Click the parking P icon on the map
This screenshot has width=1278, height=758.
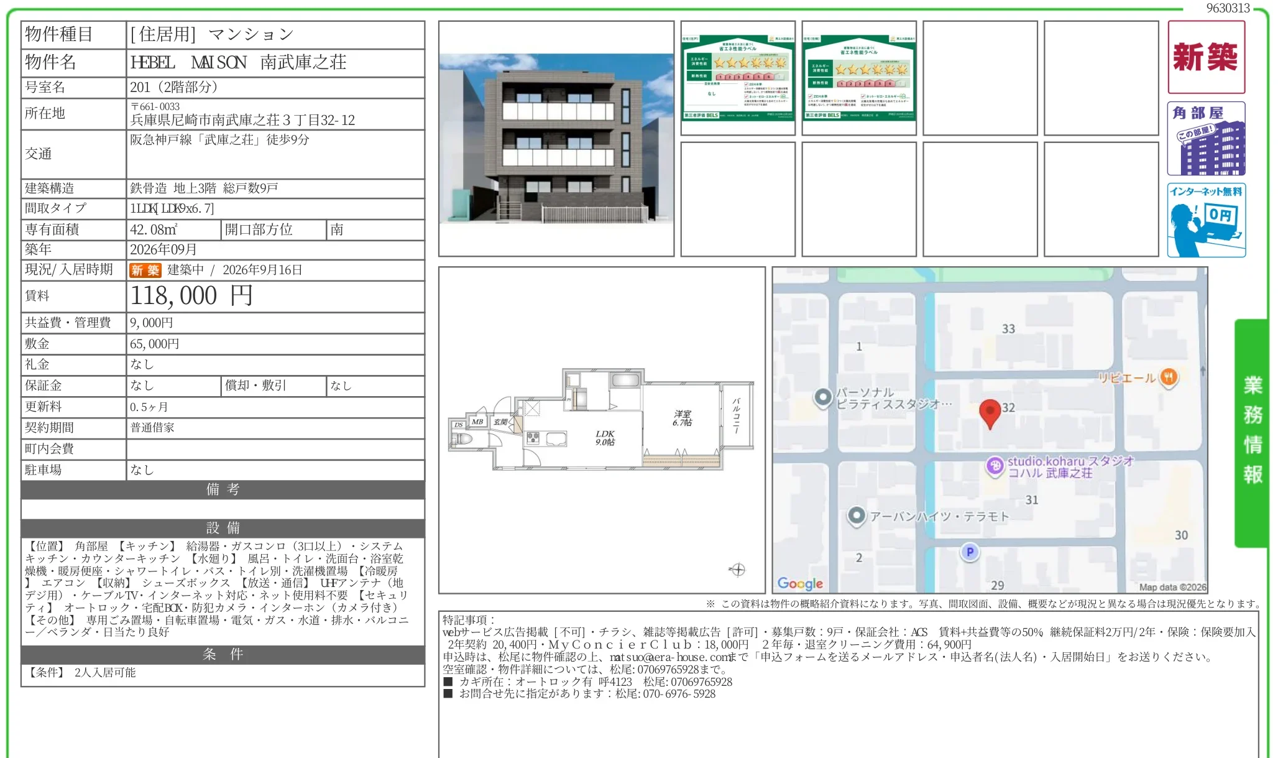pos(970,552)
